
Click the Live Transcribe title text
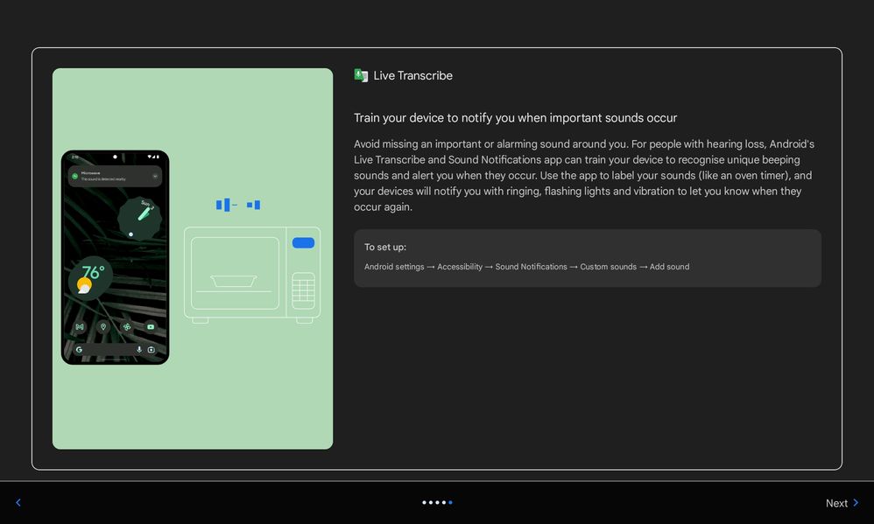click(412, 76)
